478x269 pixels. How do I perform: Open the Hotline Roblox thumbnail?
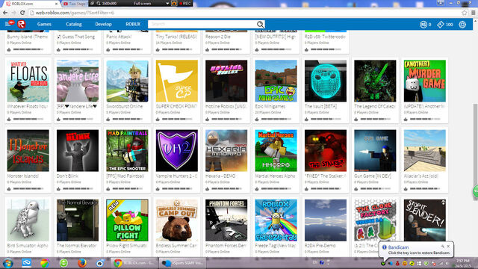click(226, 81)
